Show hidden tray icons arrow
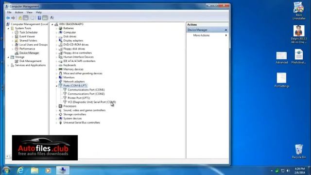 (272, 171)
